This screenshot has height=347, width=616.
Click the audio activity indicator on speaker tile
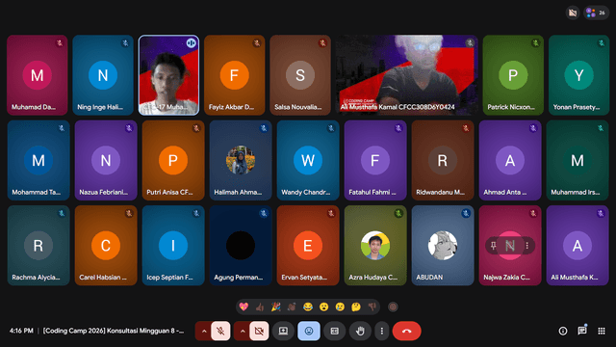[191, 42]
